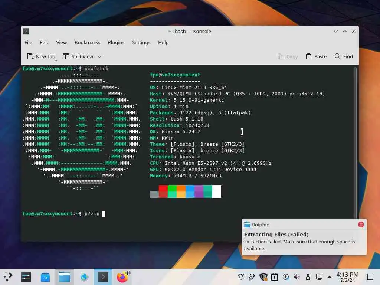This screenshot has width=380, height=285.
Task: Click the 'CPU: Intel Xeon E5-2697 v2' line
Action: point(211,163)
